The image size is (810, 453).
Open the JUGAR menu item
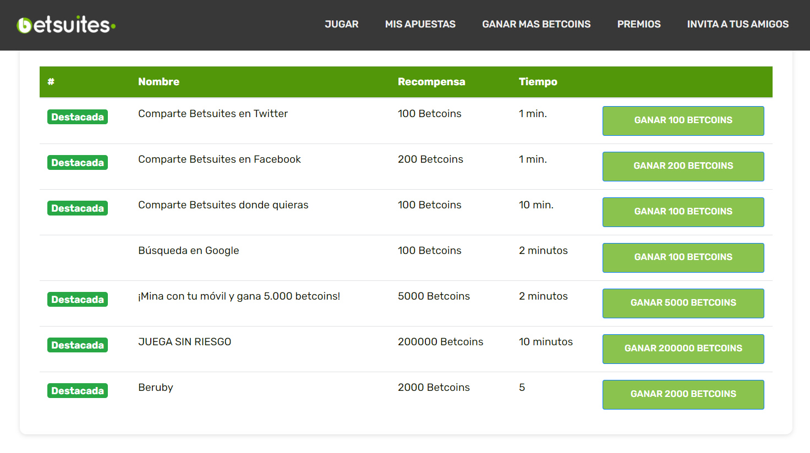coord(341,24)
